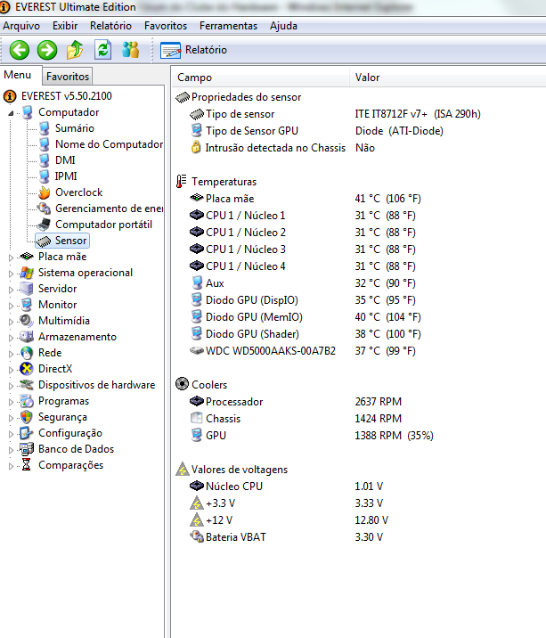Select the Sumário tree item
This screenshot has height=638, width=546.
(x=75, y=128)
